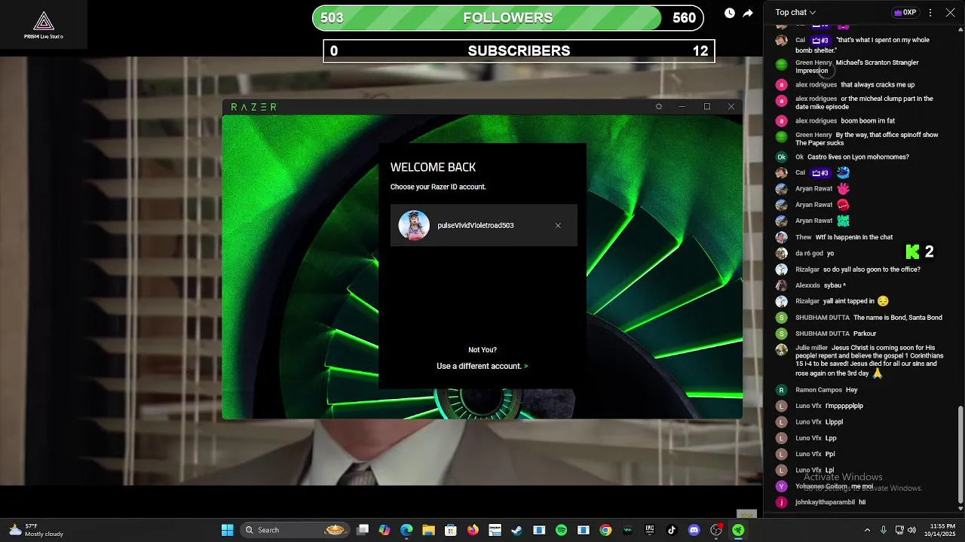Click the PRISM Live Studio logo
The image size is (965, 542).
click(44, 25)
